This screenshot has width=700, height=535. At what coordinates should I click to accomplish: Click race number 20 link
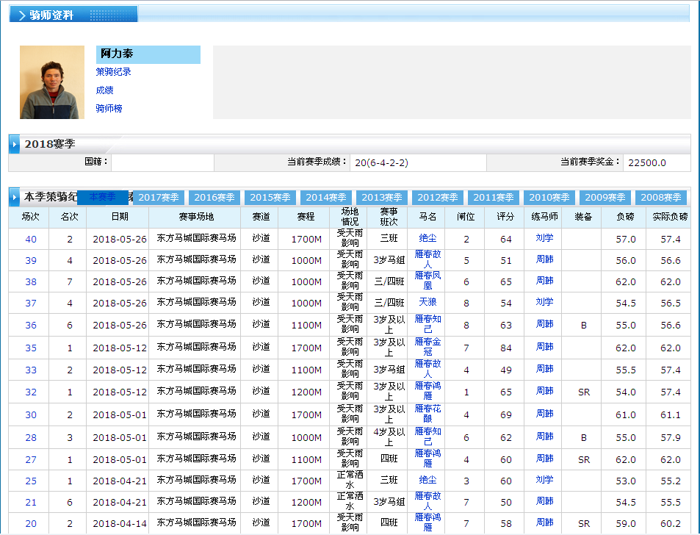(31, 523)
